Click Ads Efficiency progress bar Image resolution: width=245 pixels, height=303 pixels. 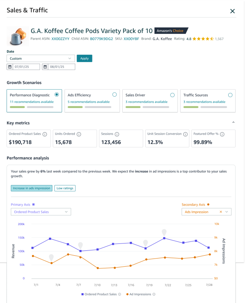click(x=90, y=107)
